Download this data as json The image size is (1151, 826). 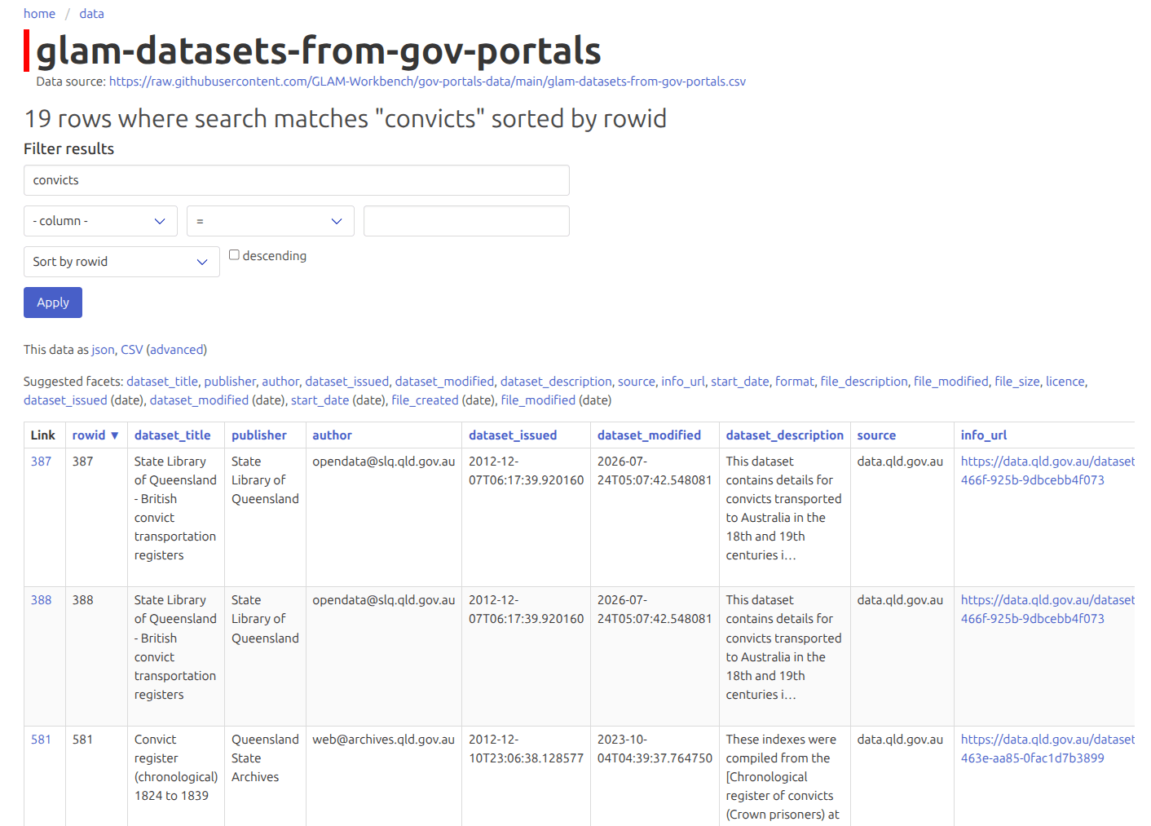click(103, 350)
